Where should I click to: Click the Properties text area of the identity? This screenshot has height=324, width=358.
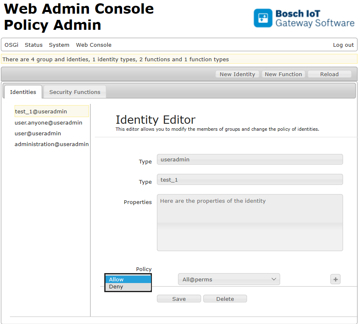(250, 222)
